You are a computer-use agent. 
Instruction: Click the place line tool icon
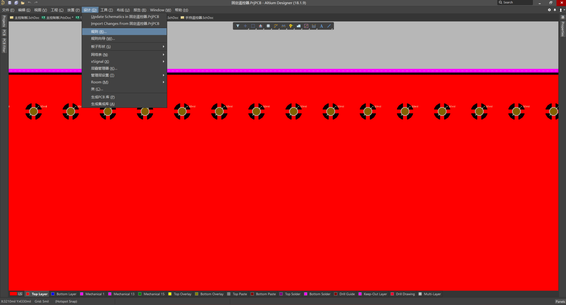[329, 26]
